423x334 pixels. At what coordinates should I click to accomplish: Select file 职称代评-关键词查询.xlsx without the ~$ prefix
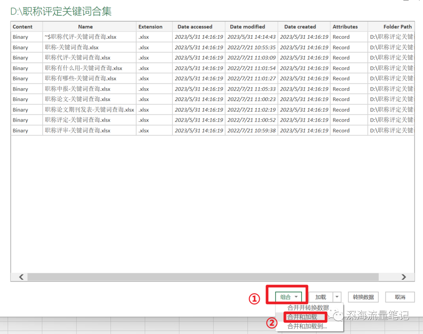[x=78, y=58]
